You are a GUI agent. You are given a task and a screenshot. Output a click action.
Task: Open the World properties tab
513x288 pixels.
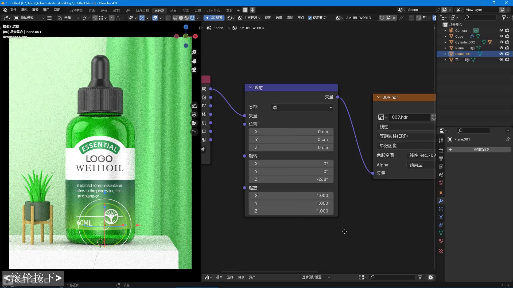tap(441, 183)
